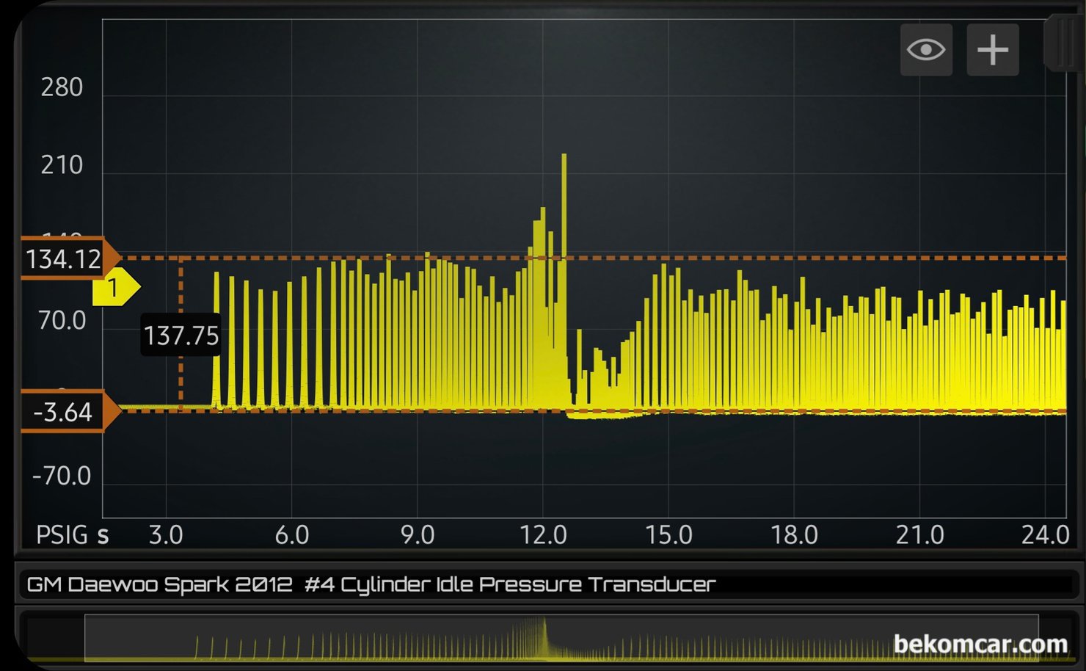Open the side panel handle at top right
This screenshot has width=1086, height=671.
1060,44
